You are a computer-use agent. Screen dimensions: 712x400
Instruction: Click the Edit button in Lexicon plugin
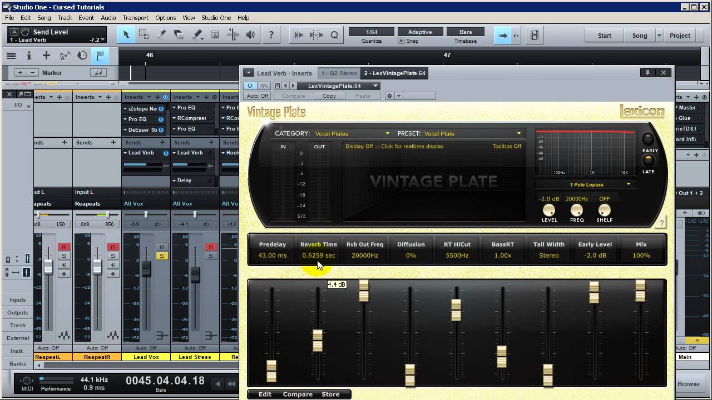point(265,394)
